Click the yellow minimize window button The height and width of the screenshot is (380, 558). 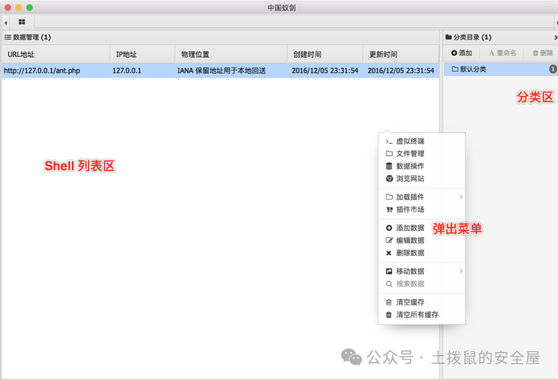click(19, 7)
